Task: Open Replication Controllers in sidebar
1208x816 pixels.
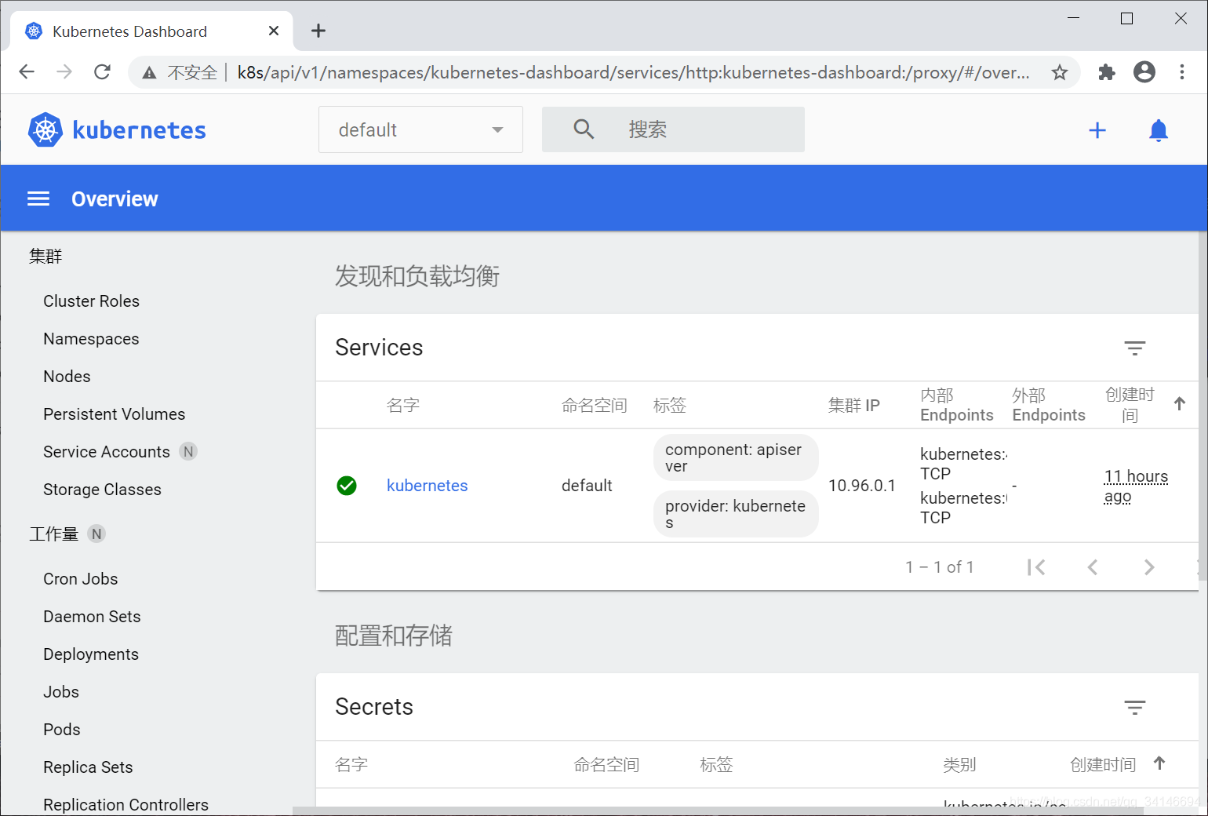Action: coord(126,805)
